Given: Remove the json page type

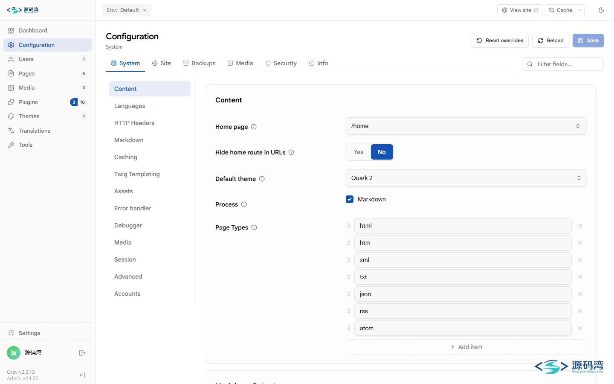Looking at the screenshot, I should (x=580, y=294).
